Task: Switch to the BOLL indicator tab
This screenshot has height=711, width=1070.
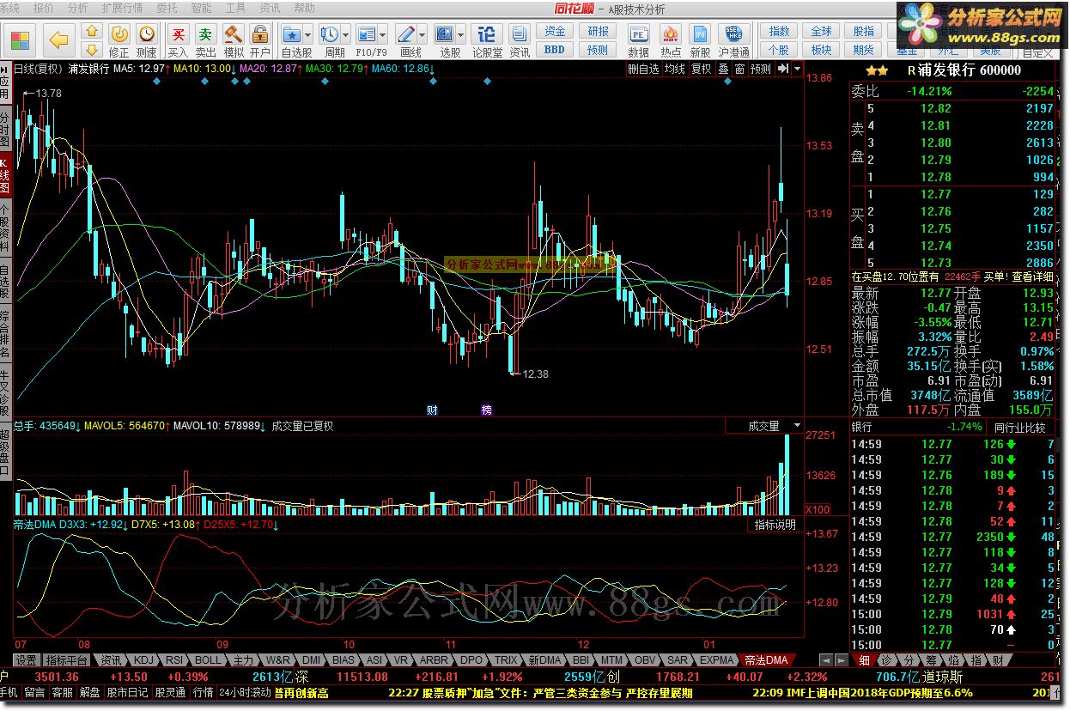Action: click(208, 660)
